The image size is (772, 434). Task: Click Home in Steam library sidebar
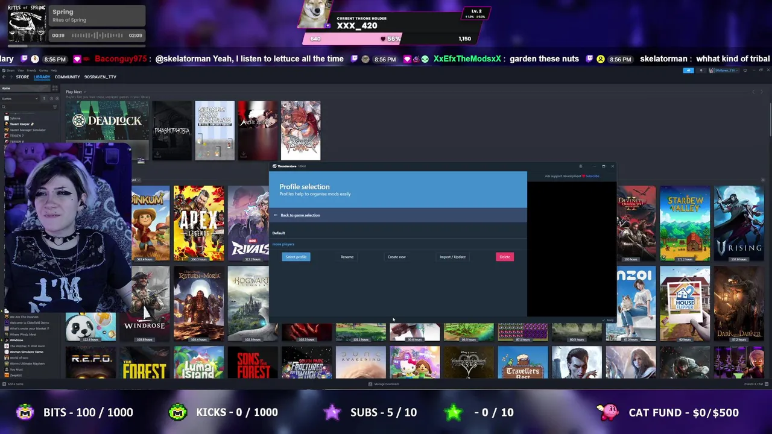[25, 89]
